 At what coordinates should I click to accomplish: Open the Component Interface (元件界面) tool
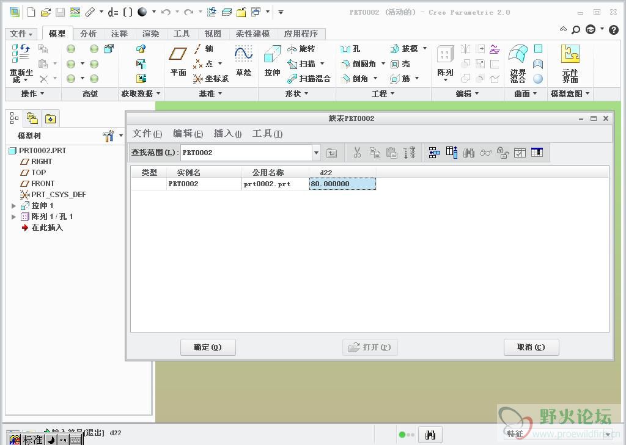click(x=570, y=64)
